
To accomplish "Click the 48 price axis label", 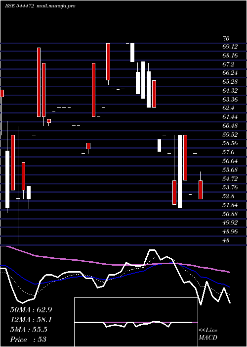I will point(226,240).
